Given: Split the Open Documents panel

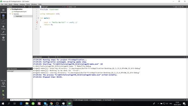Looking at the screenshot, I should tap(29, 69).
